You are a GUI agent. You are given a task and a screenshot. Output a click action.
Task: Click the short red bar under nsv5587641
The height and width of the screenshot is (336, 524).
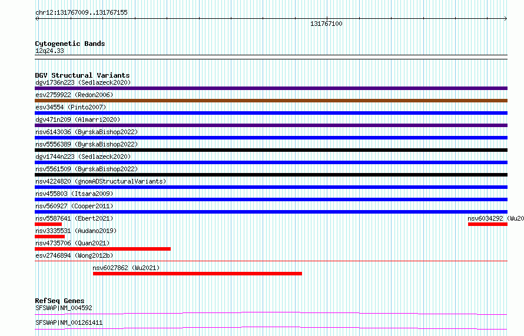48,224
